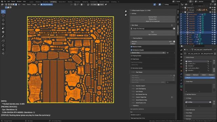Screen dimensions: 217x122
Task: Click the Open image folder icon
Action: [x=99, y=4]
